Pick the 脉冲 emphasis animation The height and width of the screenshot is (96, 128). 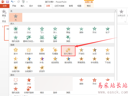coord(16,51)
